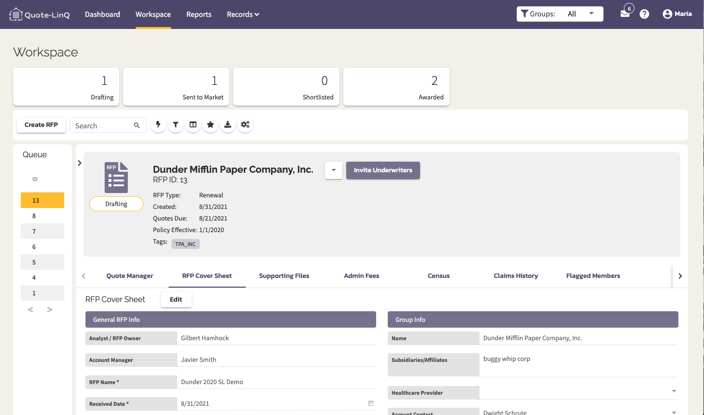Click the queue ID column header
Viewport: 704px width, 415px height.
click(x=35, y=179)
